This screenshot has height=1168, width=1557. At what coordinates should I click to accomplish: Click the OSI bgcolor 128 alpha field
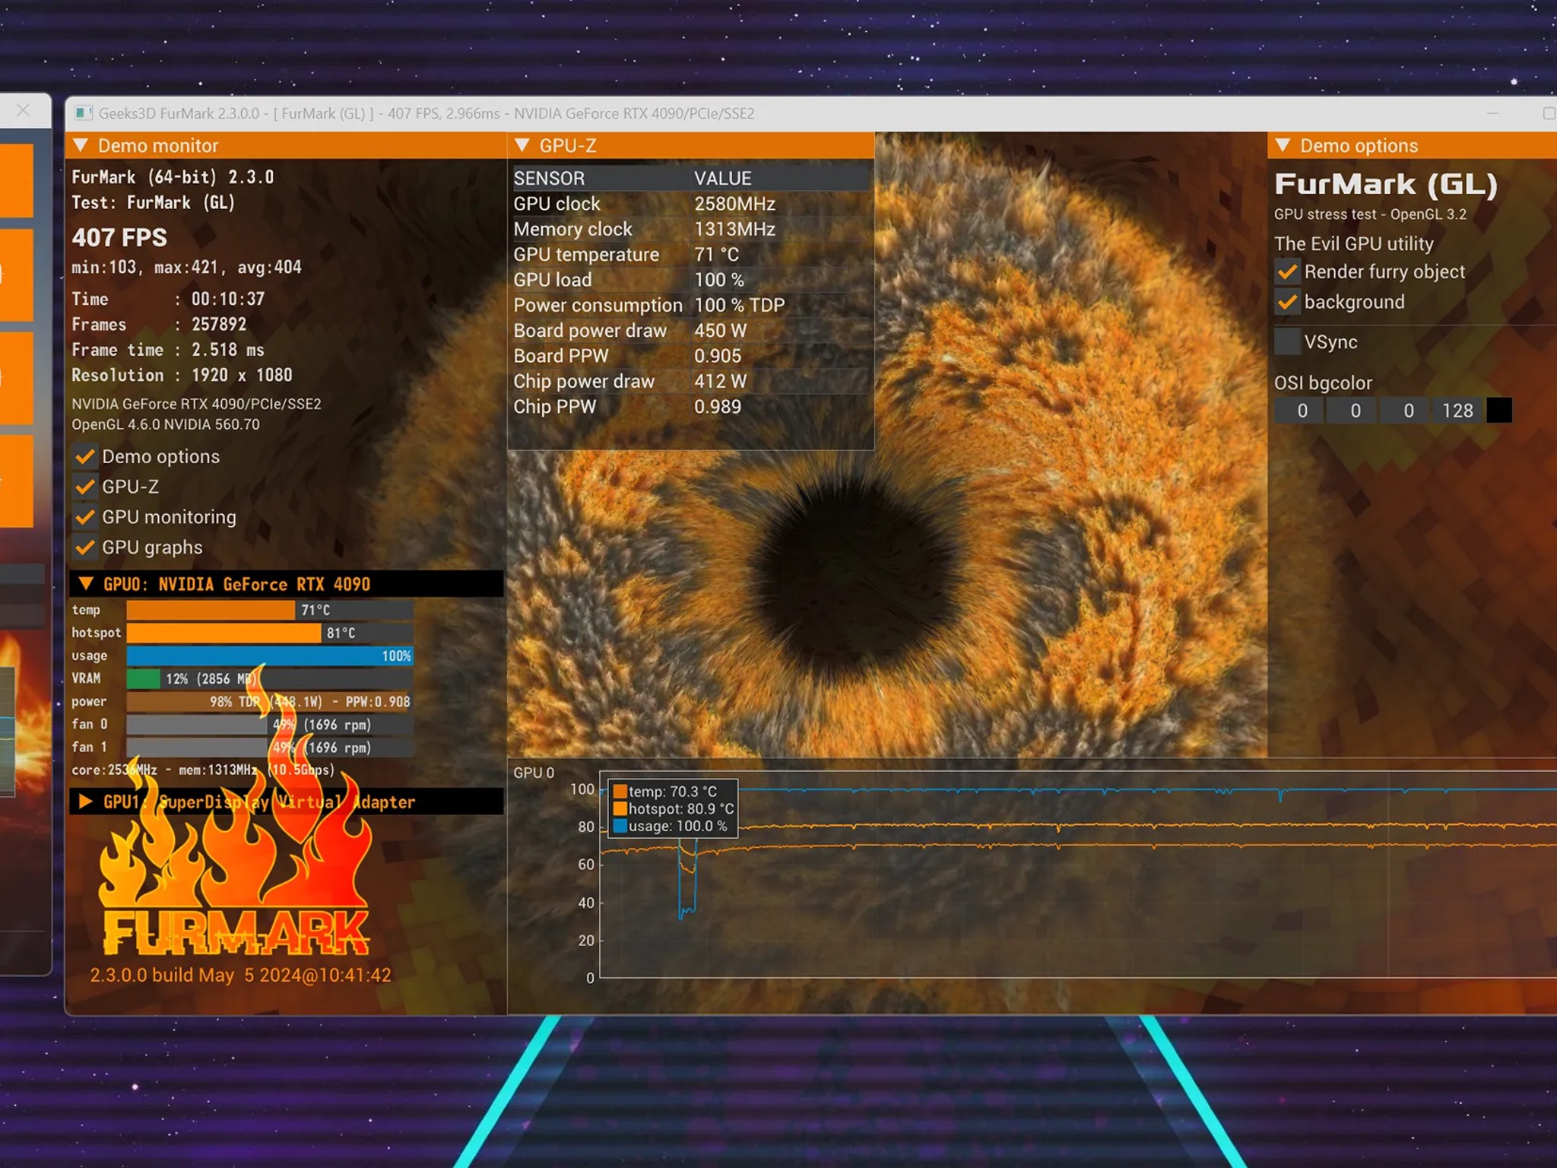(x=1457, y=411)
